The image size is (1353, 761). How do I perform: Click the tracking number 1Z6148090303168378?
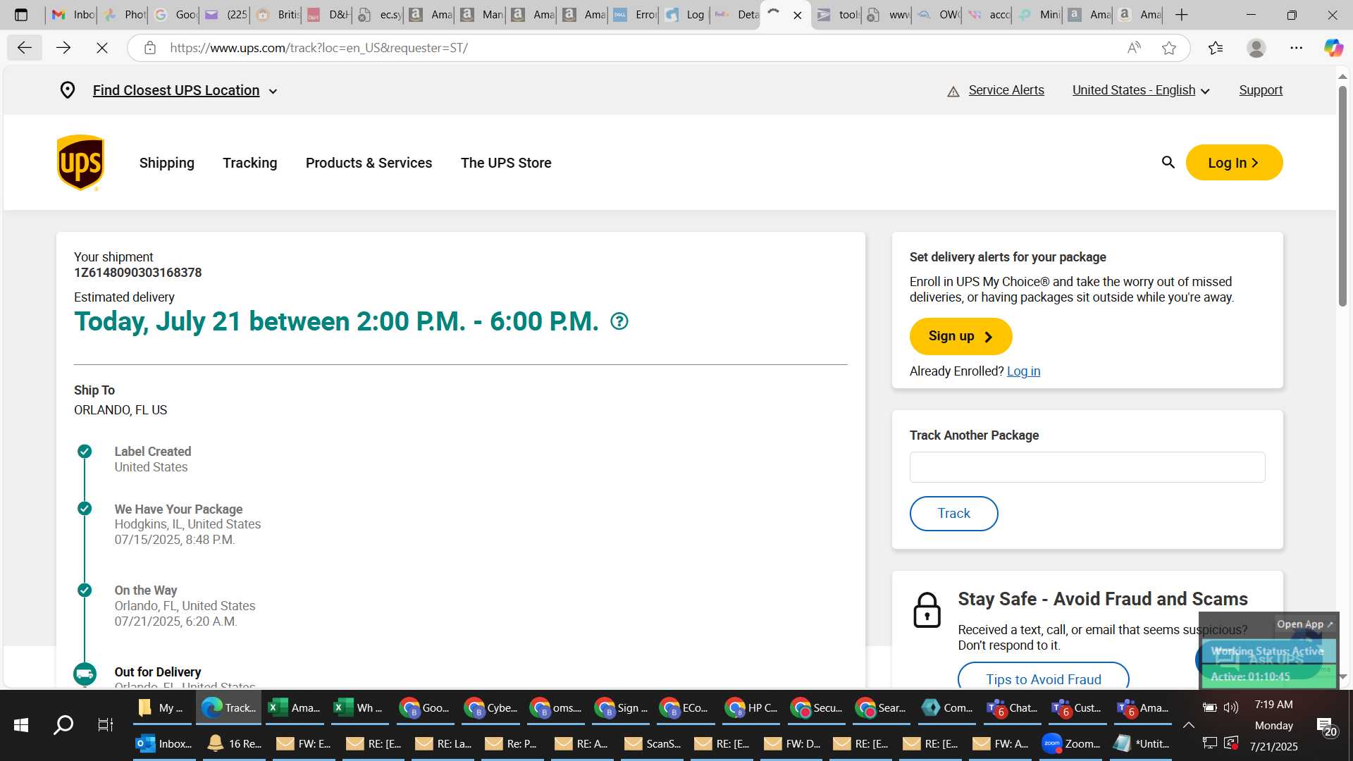click(138, 273)
